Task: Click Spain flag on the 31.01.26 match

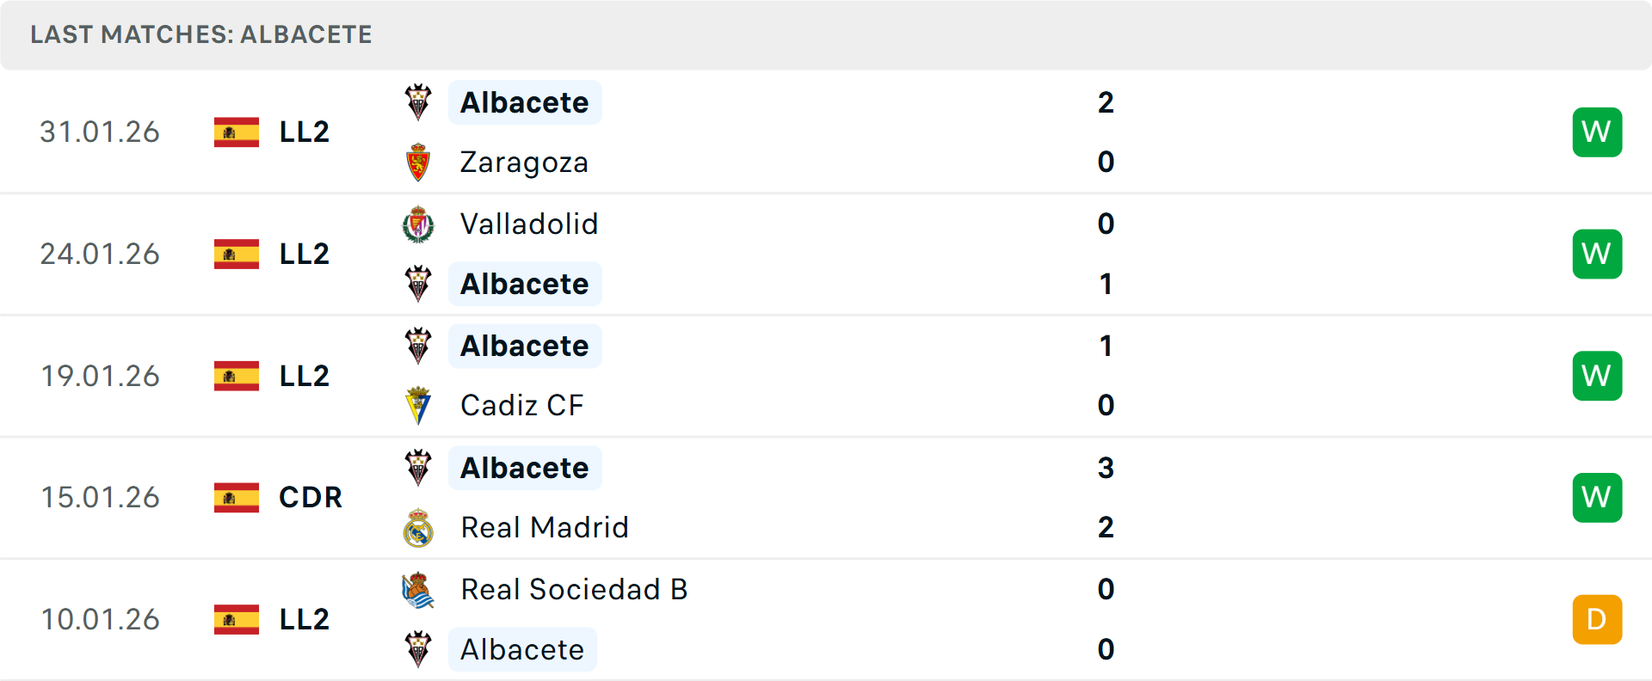Action: click(x=237, y=132)
